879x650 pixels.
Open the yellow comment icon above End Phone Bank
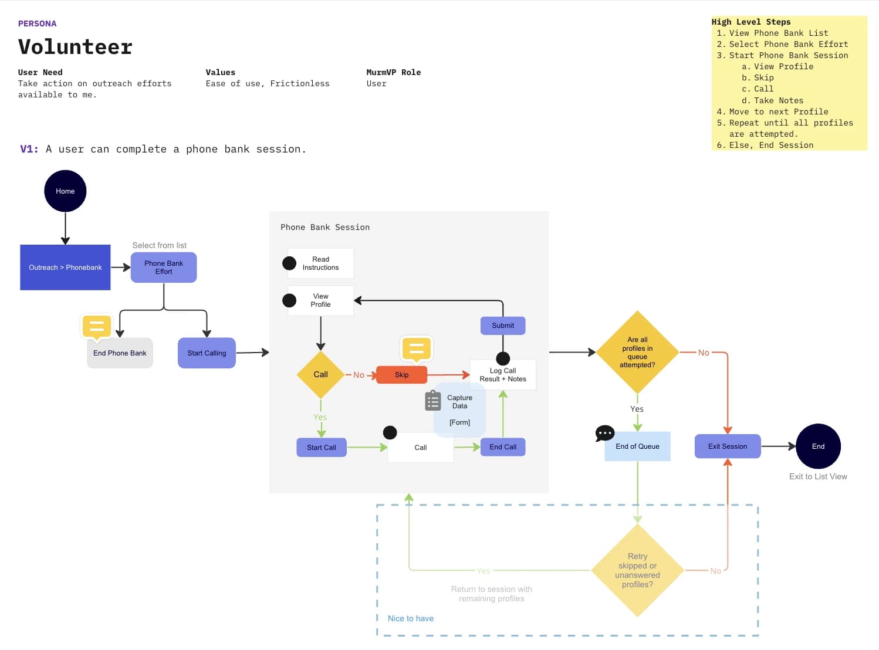point(97,326)
